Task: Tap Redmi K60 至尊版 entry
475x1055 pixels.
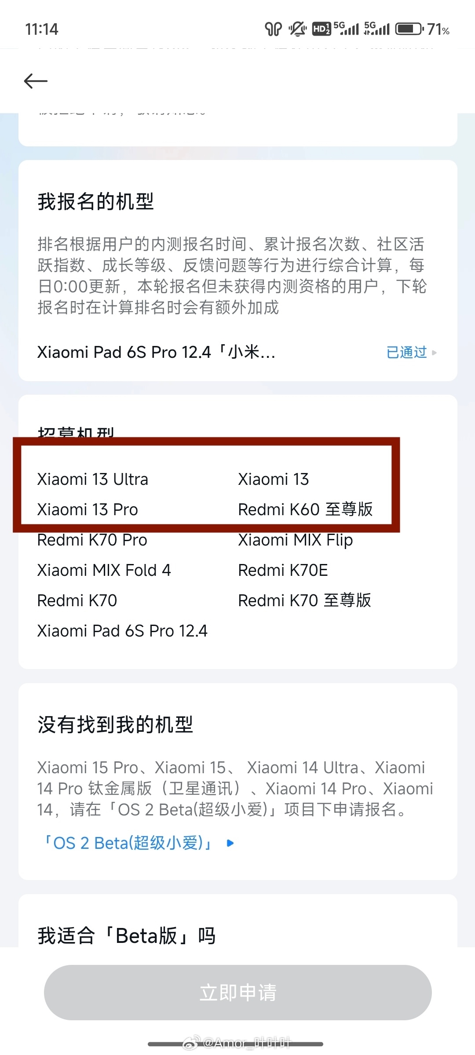Action: (305, 509)
